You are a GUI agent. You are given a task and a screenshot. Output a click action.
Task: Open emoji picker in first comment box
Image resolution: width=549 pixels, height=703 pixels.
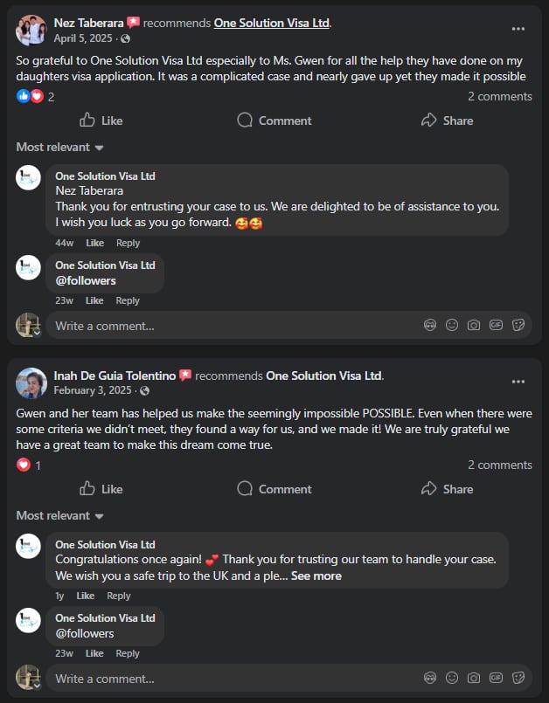(452, 325)
